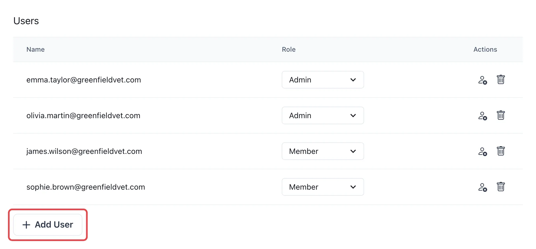
Task: Click the remove-user icon for olivia.martin
Action: coord(482,116)
